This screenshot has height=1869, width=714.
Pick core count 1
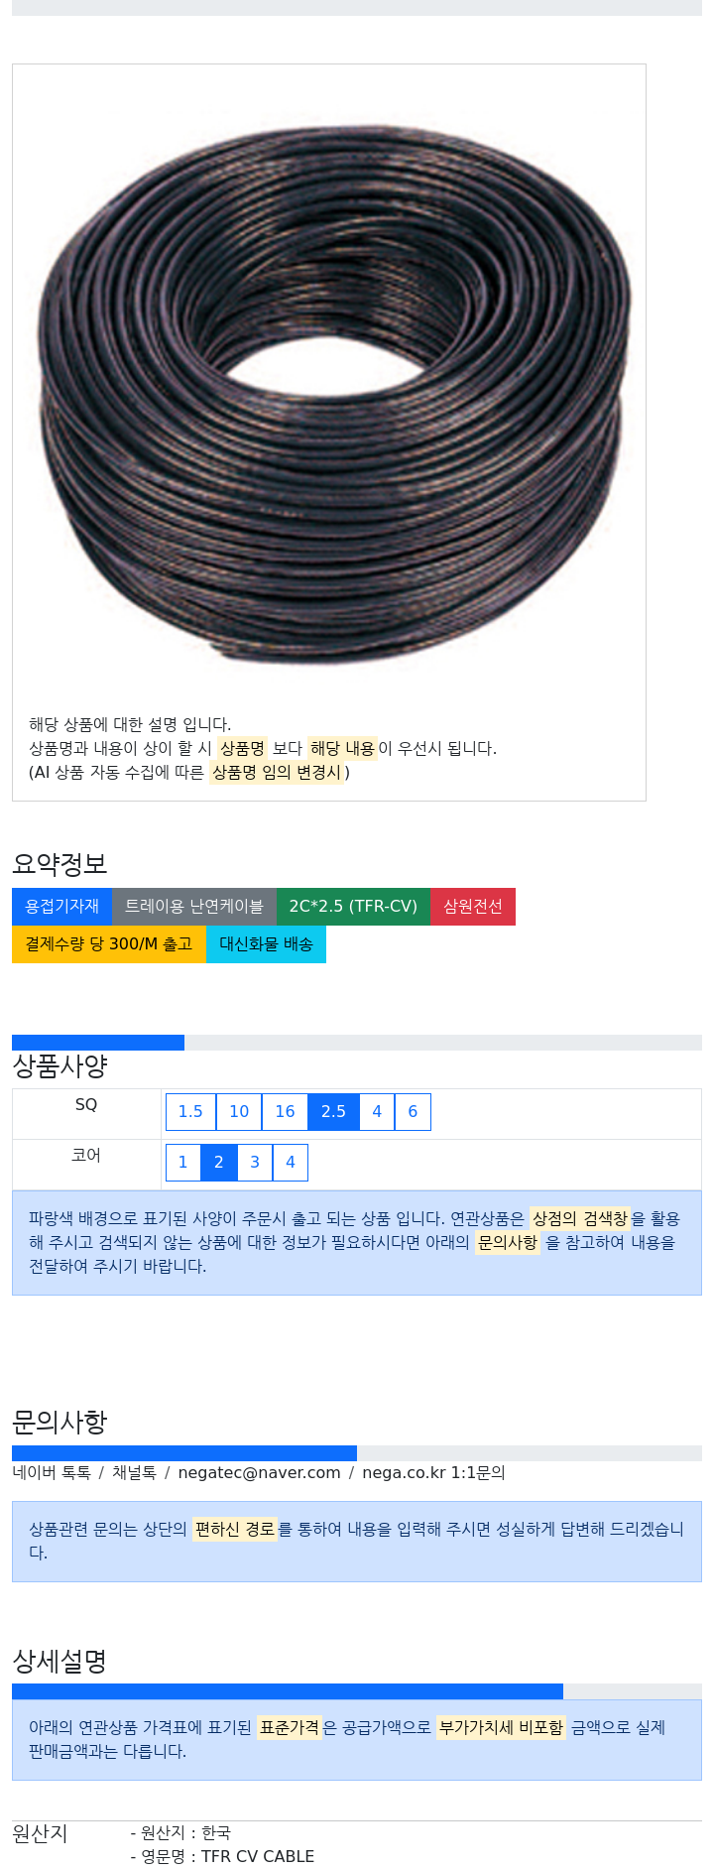pyautogui.click(x=182, y=1163)
